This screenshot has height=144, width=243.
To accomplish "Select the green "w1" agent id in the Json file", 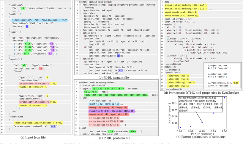I will pyautogui.click(x=24, y=65).
